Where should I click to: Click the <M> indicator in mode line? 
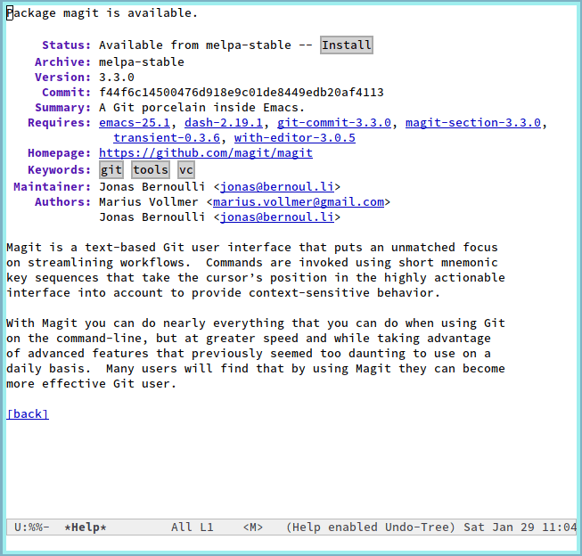(x=253, y=527)
